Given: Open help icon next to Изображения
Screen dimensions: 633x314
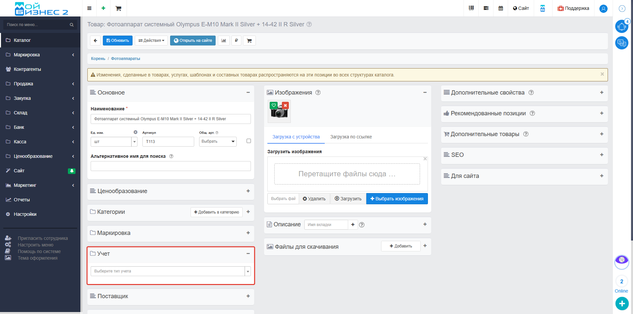Looking at the screenshot, I should point(318,93).
